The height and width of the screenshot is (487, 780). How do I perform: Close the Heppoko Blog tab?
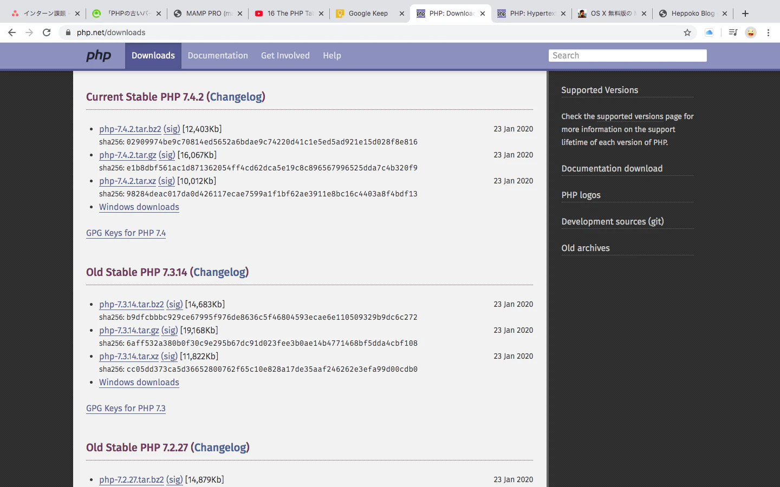[x=725, y=14]
